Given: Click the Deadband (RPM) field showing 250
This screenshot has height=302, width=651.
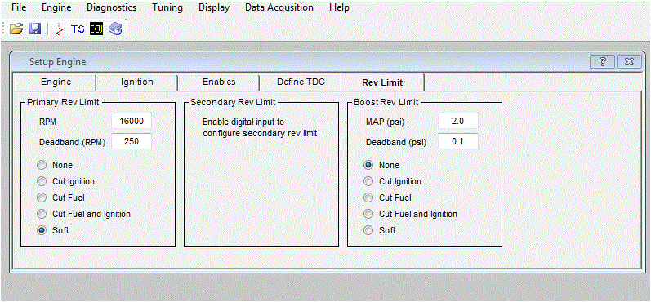Looking at the screenshot, I should click(x=132, y=141).
